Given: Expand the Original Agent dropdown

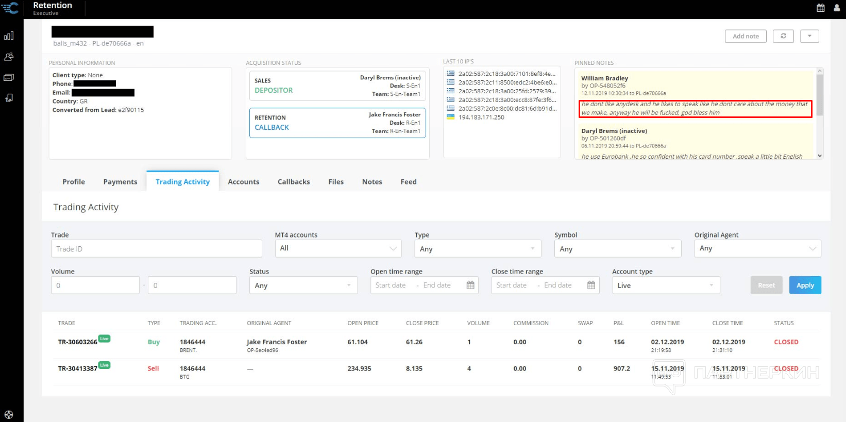Looking at the screenshot, I should pos(757,248).
